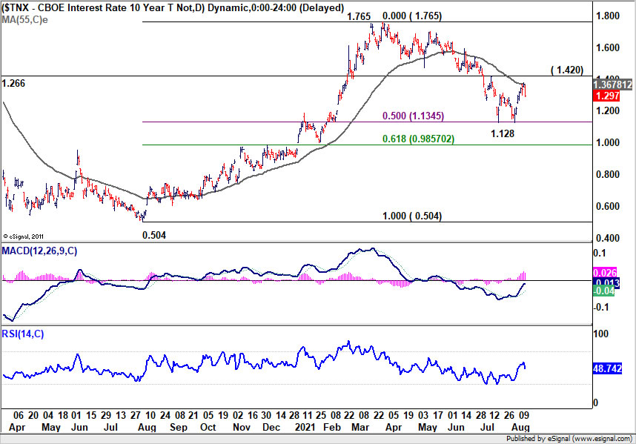Click the MACD axis -0.1 label
Viewport: 636px width, 444px height.
pyautogui.click(x=601, y=307)
